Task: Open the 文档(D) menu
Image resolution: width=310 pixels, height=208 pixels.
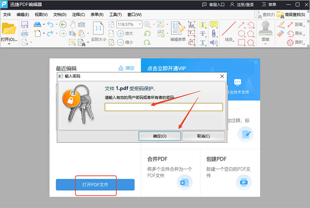Action: 60,14
